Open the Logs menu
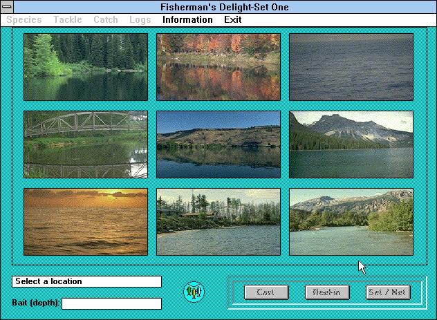The height and width of the screenshot is (320, 437). pyautogui.click(x=140, y=20)
